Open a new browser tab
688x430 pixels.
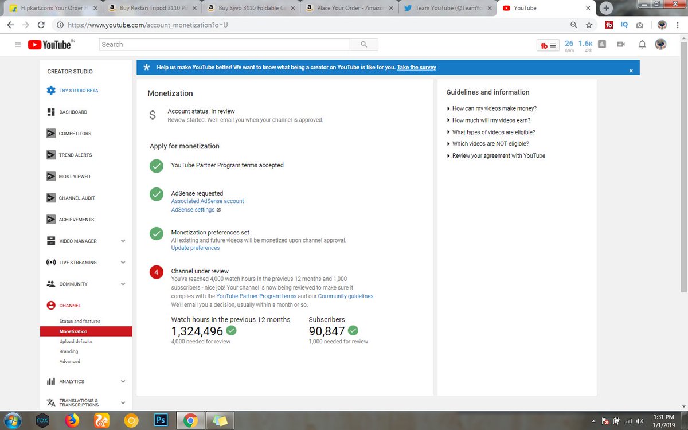pyautogui.click(x=607, y=8)
